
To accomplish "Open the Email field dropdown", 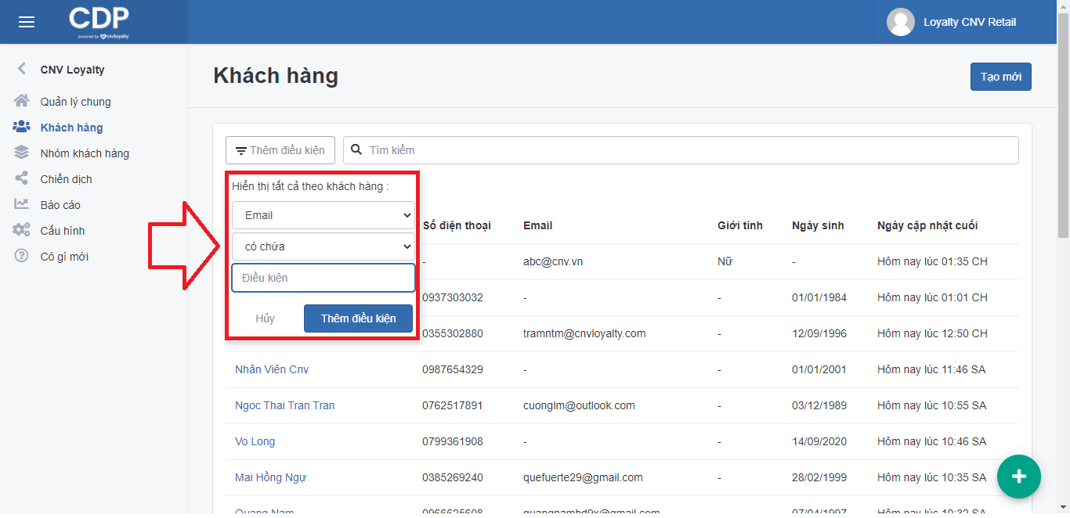I will click(x=323, y=215).
